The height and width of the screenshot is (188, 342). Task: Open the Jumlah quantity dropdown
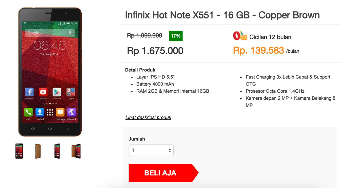click(151, 150)
